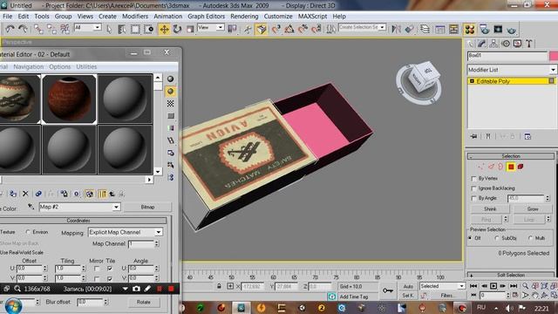This screenshot has width=558, height=314.
Task: Open the Map #2 name dropdown
Action: (79, 207)
